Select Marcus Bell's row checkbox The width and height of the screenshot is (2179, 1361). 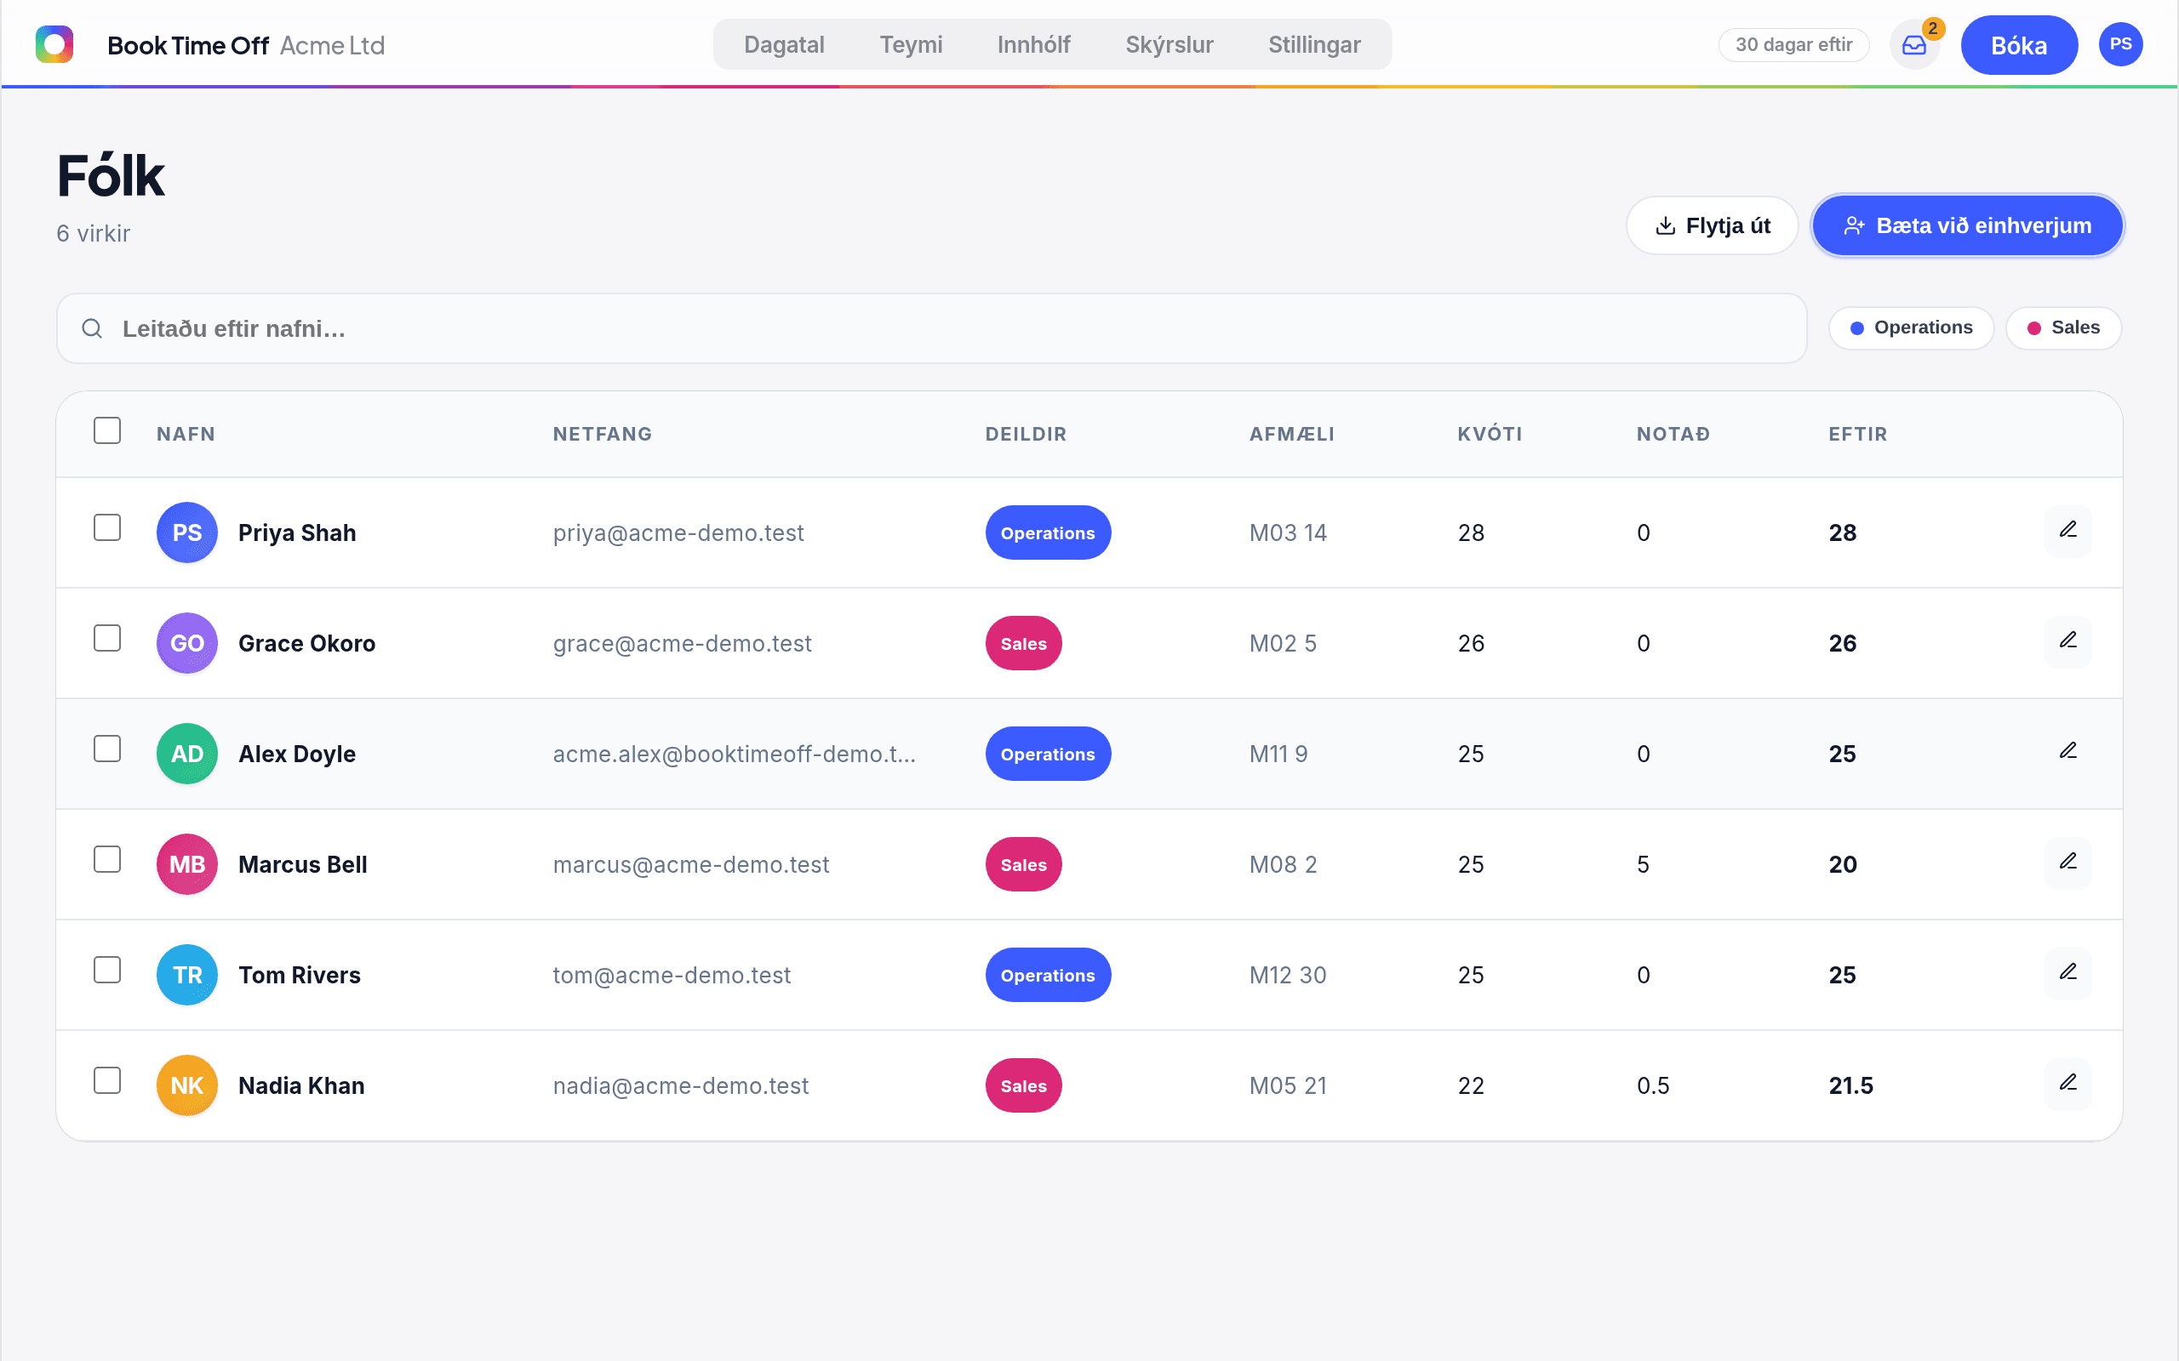pos(107,860)
